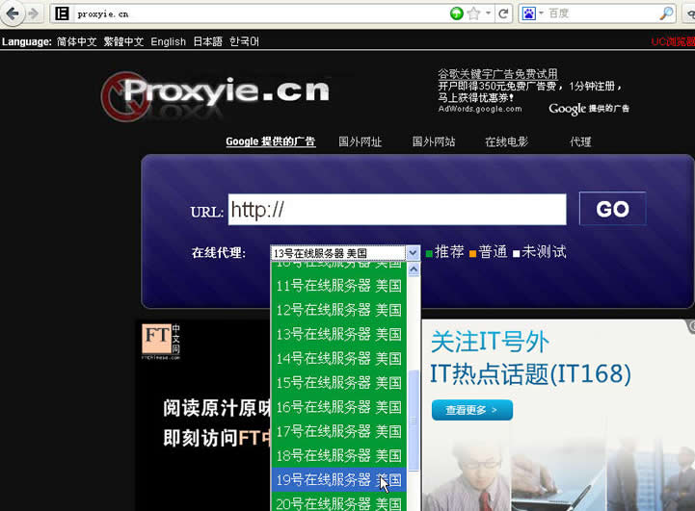Click the 关注IT号外 ad headline

click(490, 342)
